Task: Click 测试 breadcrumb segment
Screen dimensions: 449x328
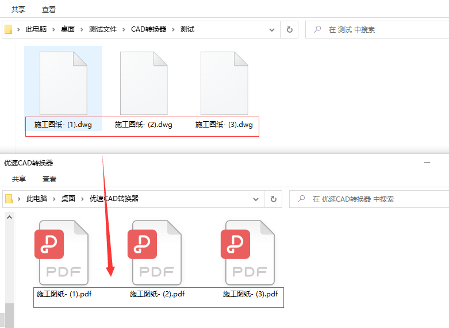Action: point(187,29)
